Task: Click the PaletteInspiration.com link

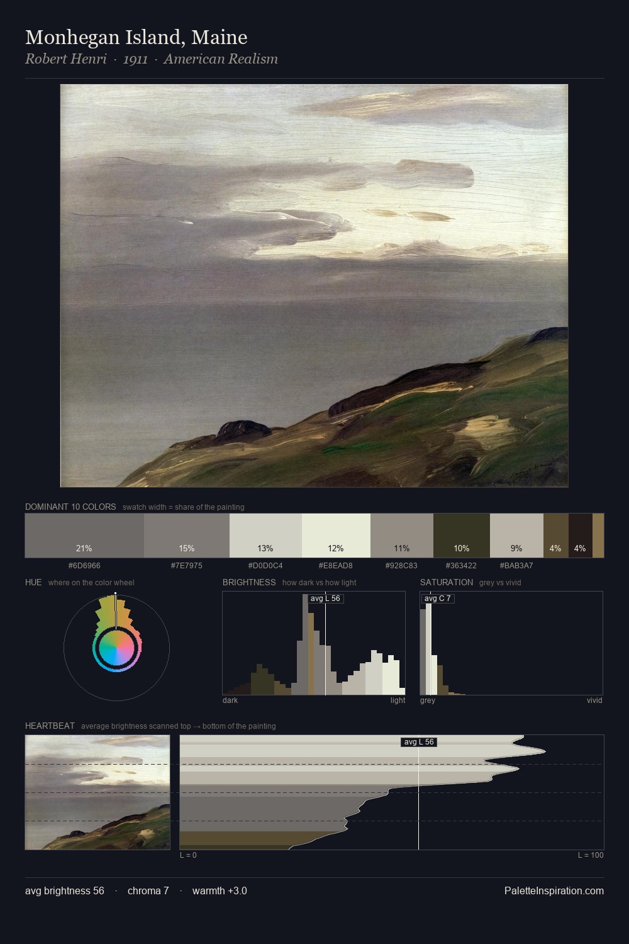Action: pyautogui.click(x=554, y=891)
